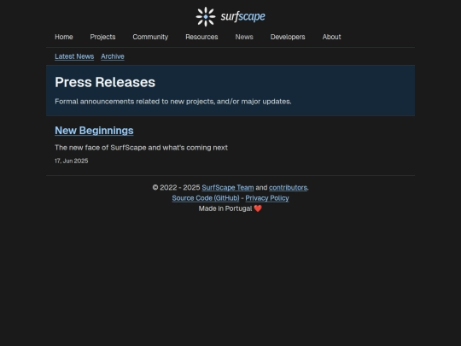Open the Developers navigation item

click(288, 37)
